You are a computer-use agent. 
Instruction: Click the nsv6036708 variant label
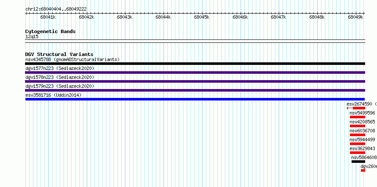point(362,131)
